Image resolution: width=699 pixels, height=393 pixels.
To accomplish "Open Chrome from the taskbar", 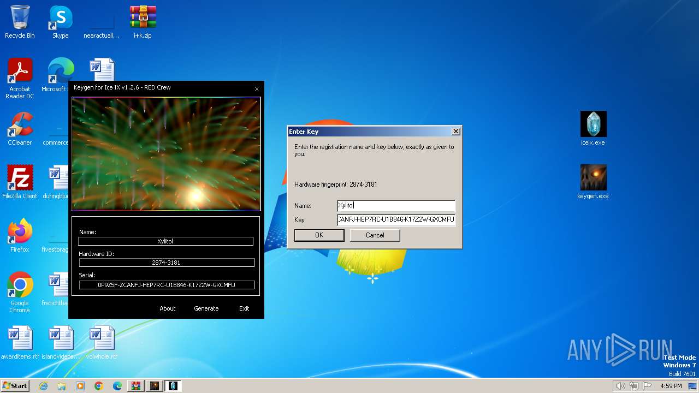I will click(x=99, y=386).
